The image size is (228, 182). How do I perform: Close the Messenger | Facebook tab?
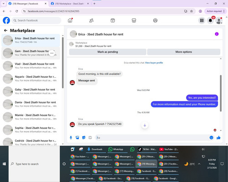click(x=46, y=4)
